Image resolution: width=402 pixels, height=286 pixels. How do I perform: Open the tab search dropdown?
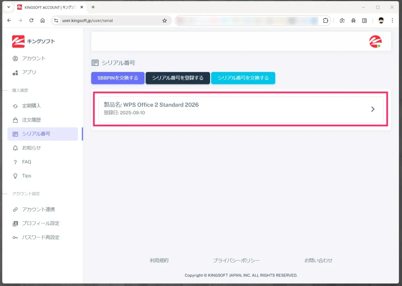[x=9, y=7]
